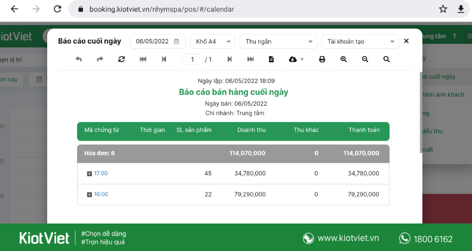Screen dimensions: 472x251
Task: Jump to last report page
Action: [251, 59]
